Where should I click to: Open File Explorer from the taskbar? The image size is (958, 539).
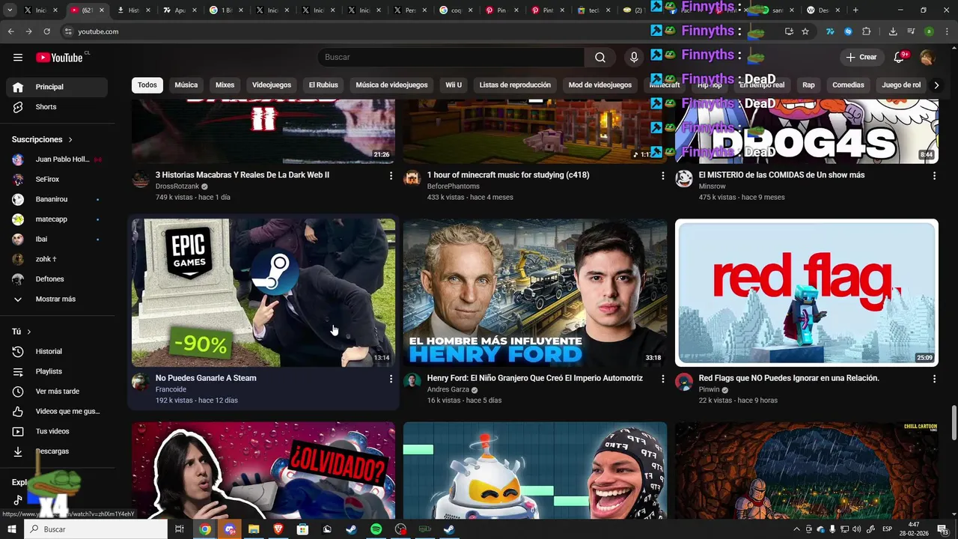tap(254, 529)
